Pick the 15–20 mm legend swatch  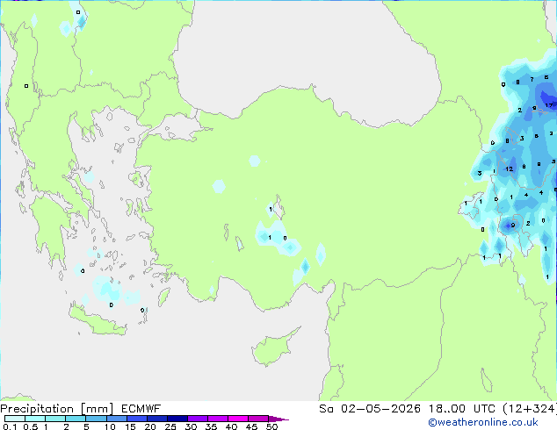tap(136, 419)
